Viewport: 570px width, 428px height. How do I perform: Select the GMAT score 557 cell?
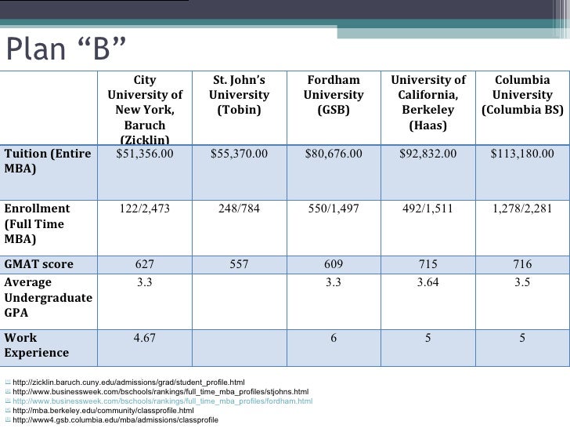pos(240,264)
